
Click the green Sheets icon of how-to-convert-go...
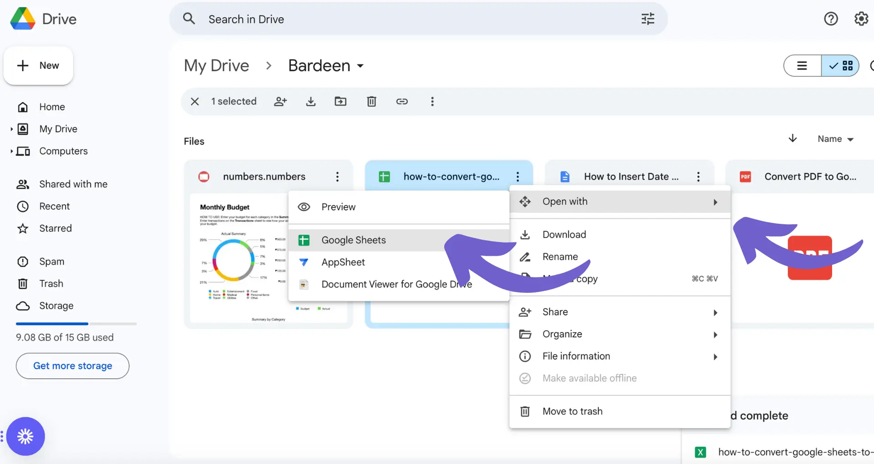pyautogui.click(x=384, y=177)
